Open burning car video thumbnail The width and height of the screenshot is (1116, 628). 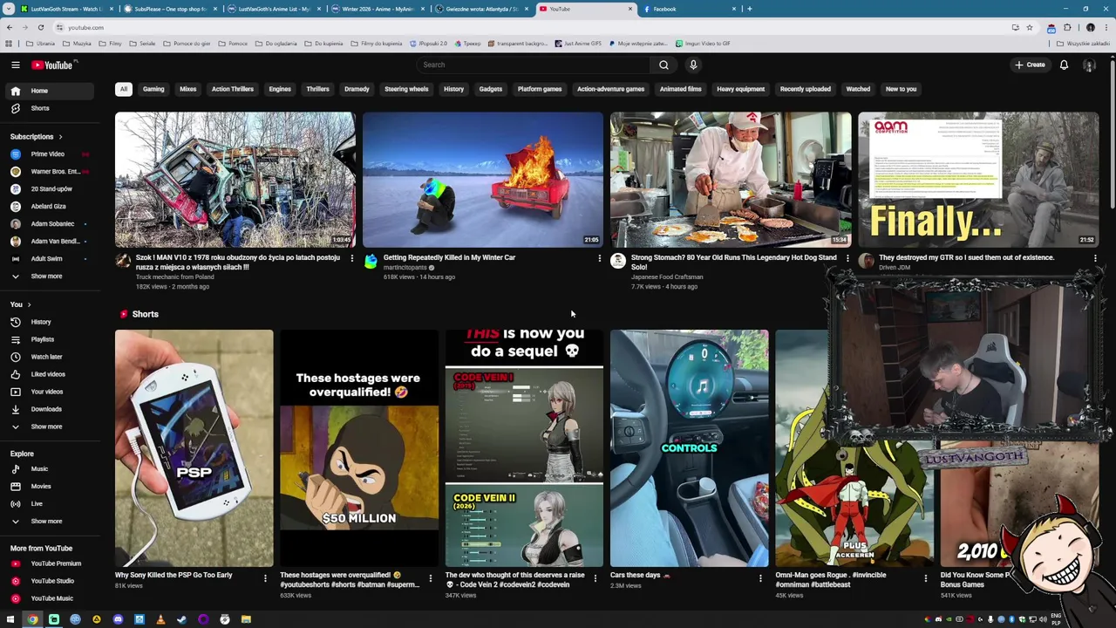coord(483,180)
